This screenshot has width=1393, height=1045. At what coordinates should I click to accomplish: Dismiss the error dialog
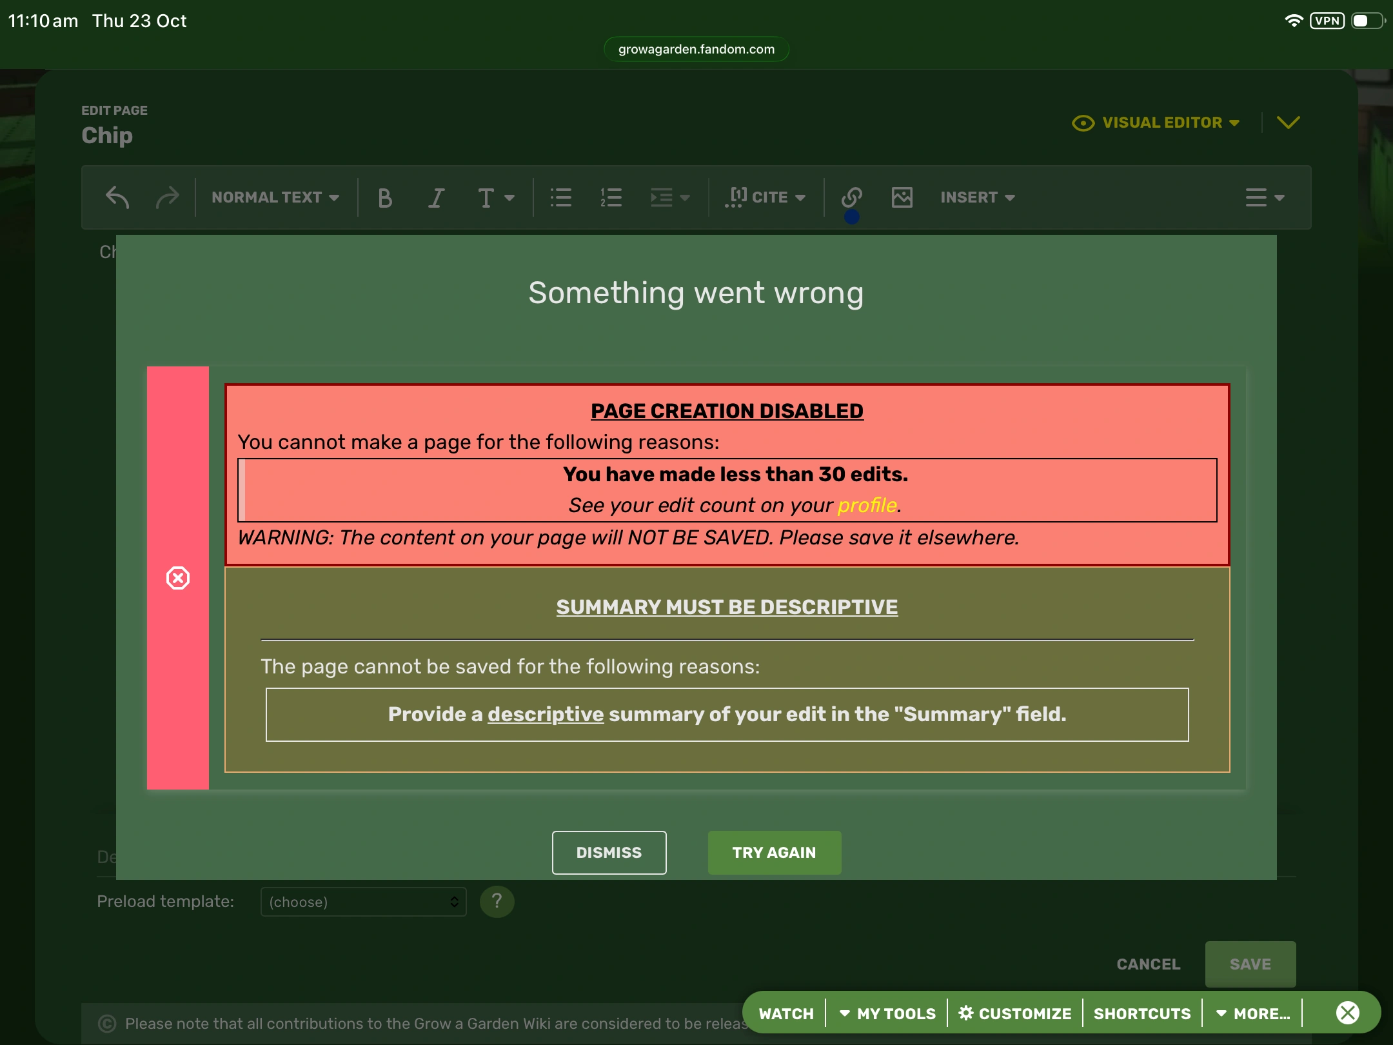click(609, 853)
